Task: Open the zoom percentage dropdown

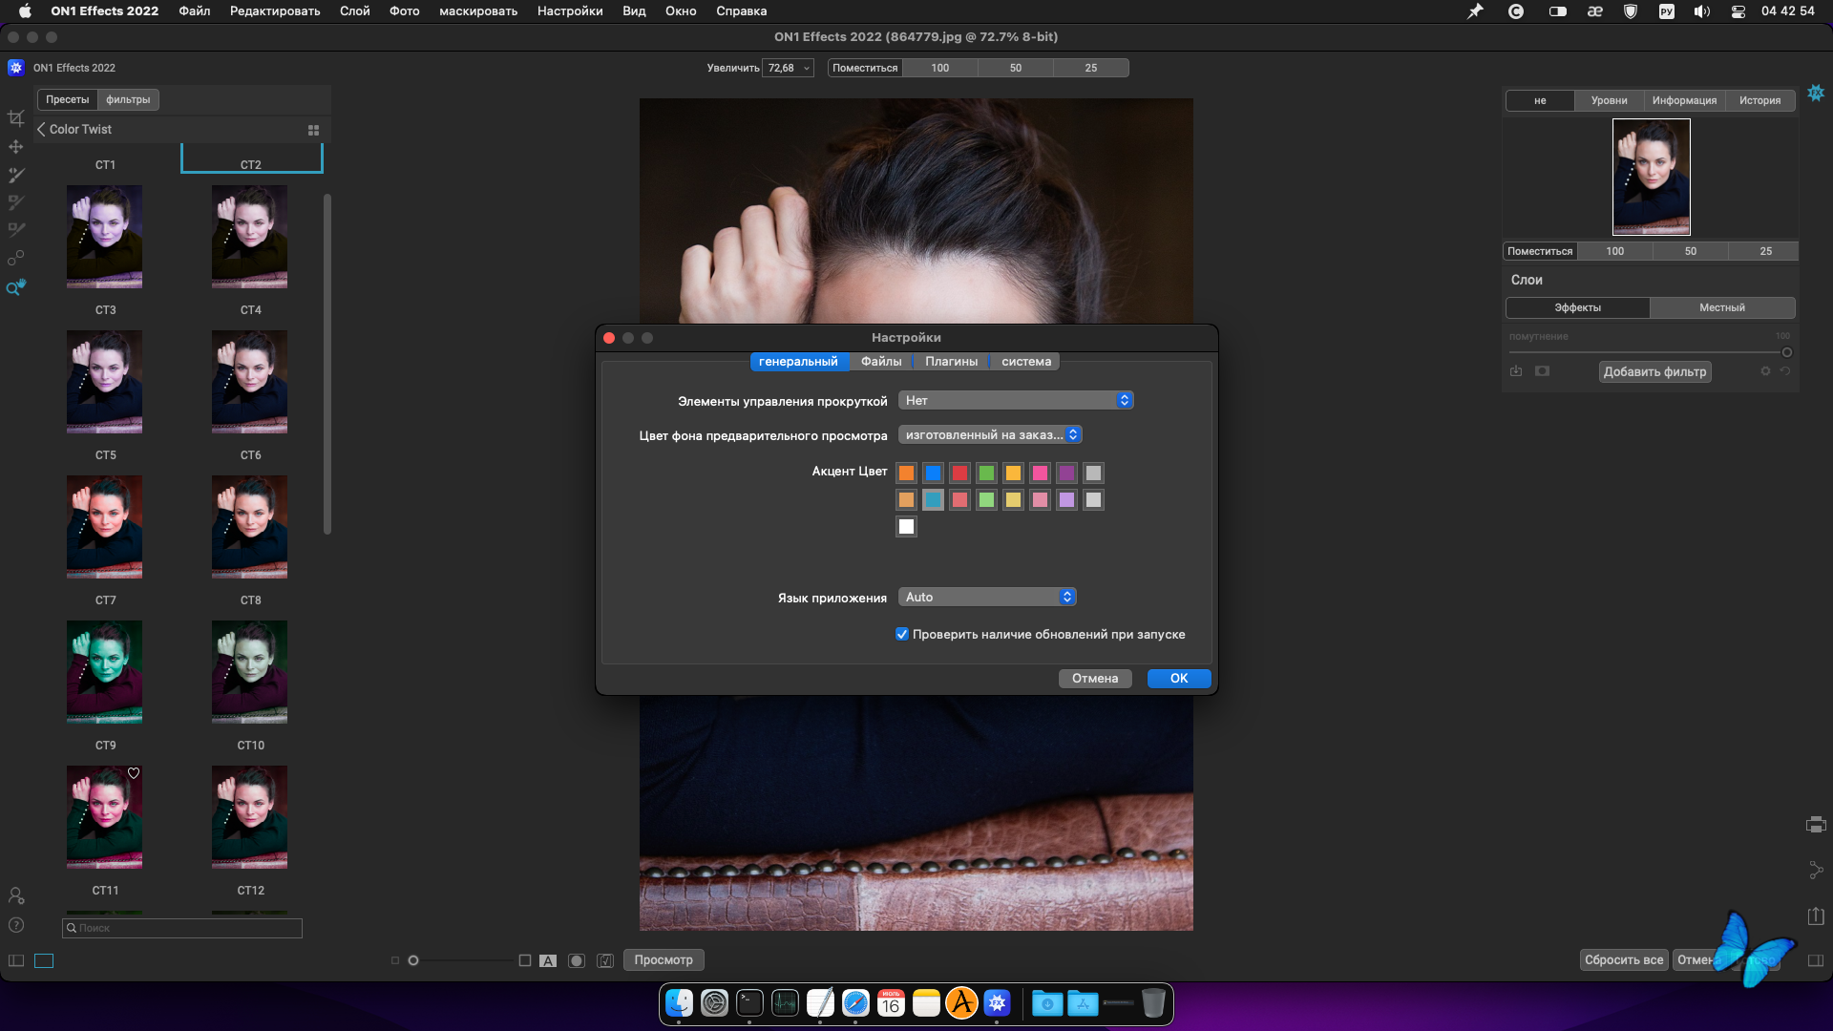Action: coord(788,69)
